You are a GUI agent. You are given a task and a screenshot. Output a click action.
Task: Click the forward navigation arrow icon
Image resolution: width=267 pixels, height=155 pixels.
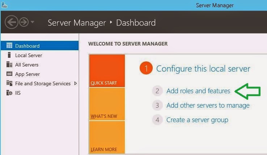[x=24, y=22]
